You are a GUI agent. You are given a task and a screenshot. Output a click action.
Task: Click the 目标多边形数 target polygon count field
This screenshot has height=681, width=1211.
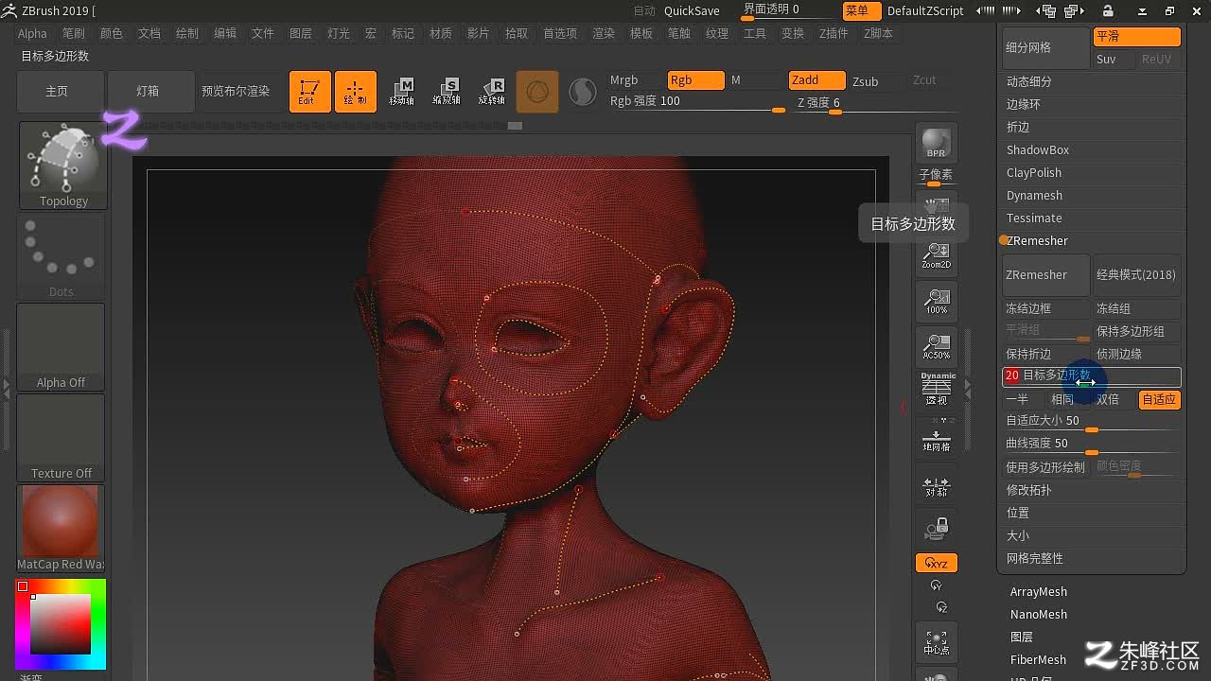pyautogui.click(x=1092, y=376)
